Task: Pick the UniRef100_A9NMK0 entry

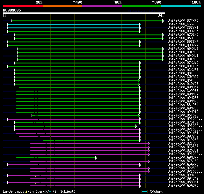Action: tap(183, 101)
